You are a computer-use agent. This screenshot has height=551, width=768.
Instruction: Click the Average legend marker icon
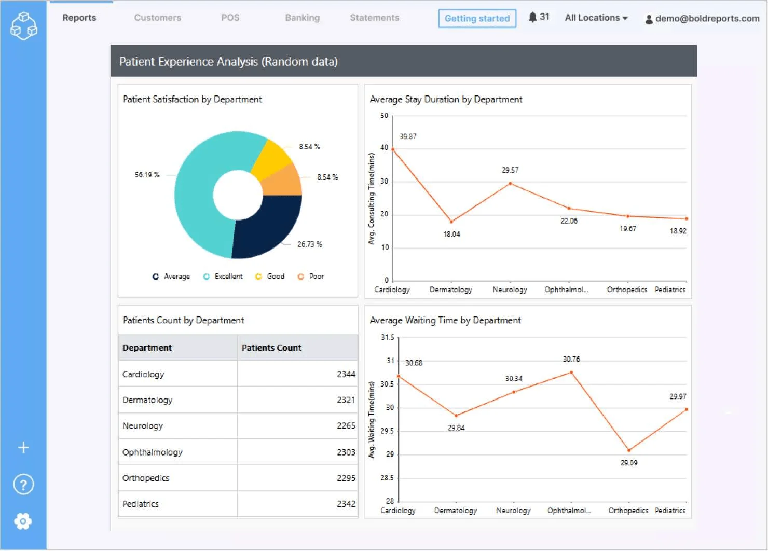pyautogui.click(x=155, y=276)
